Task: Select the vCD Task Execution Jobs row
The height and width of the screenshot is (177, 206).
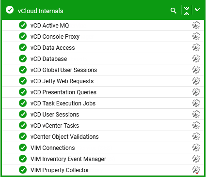Action: 103,103
